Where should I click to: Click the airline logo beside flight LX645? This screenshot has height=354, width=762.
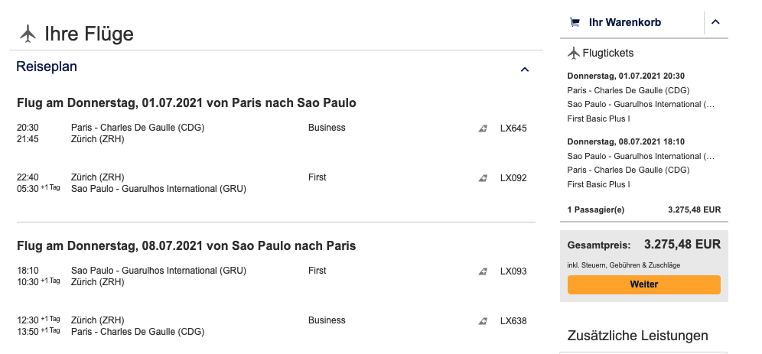[483, 128]
